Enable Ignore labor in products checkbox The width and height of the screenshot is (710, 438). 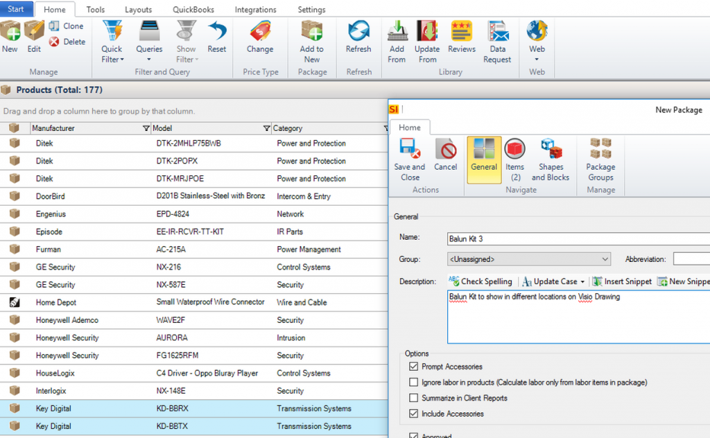click(413, 383)
